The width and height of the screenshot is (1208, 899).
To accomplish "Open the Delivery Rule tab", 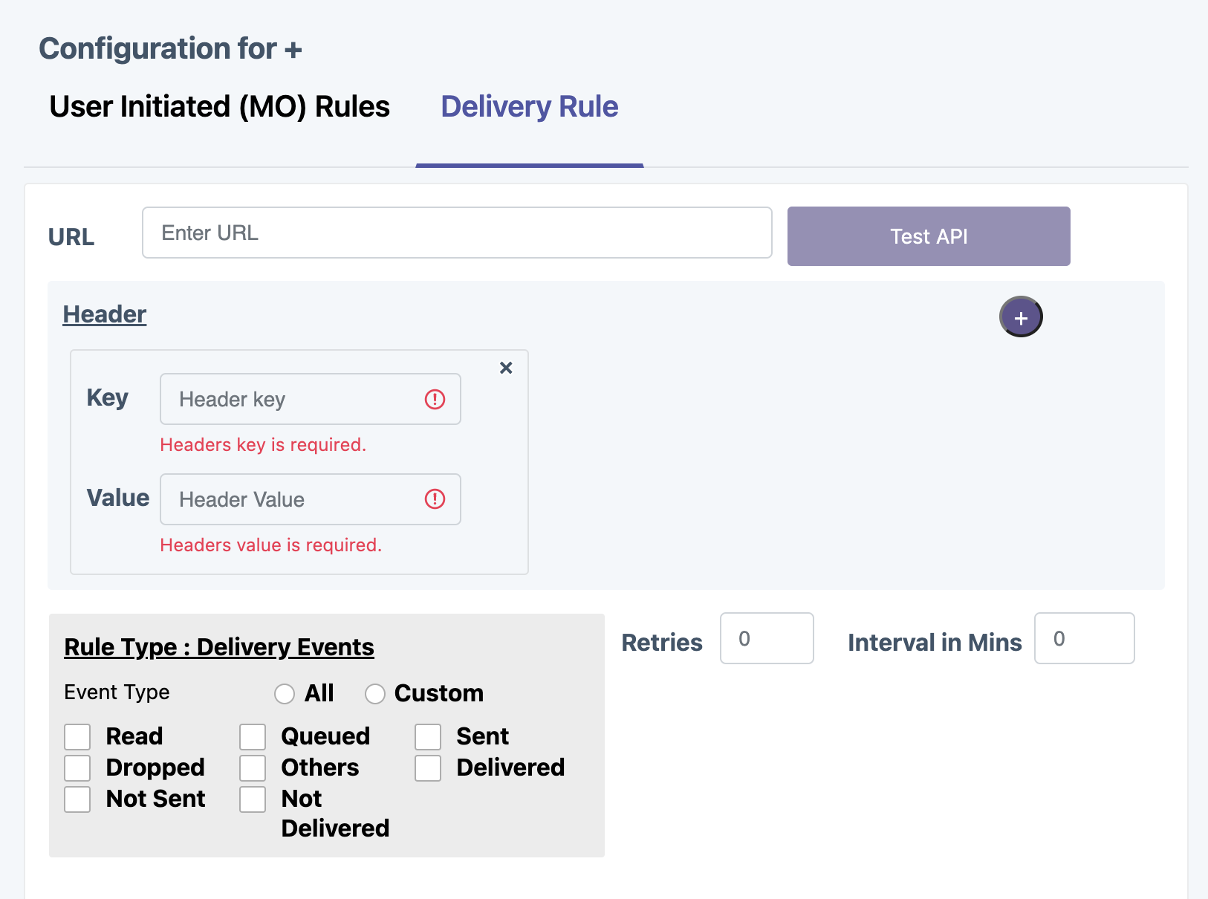I will [529, 107].
